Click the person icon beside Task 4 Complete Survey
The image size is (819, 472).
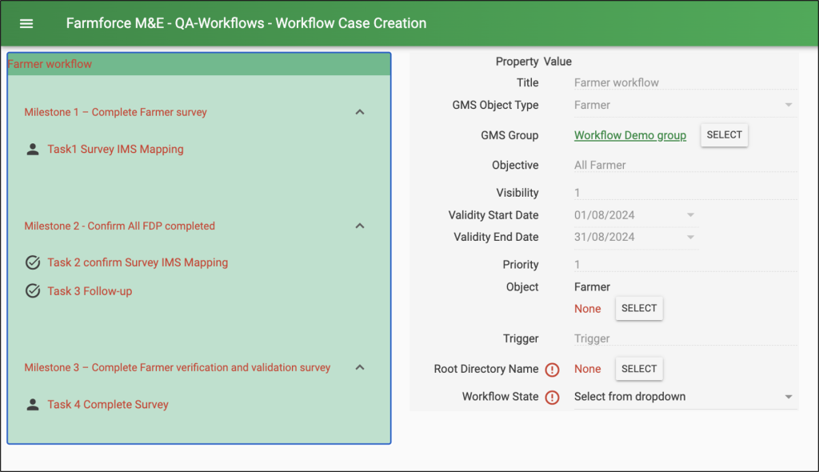33,404
